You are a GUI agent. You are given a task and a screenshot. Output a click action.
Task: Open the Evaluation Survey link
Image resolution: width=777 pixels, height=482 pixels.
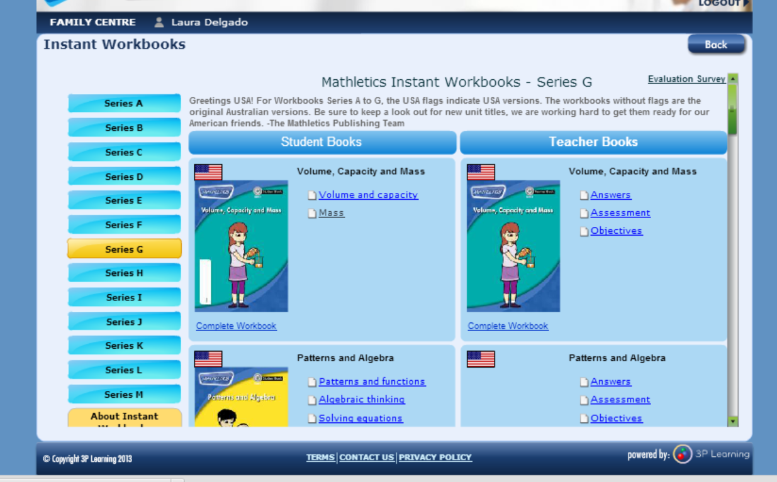click(686, 79)
